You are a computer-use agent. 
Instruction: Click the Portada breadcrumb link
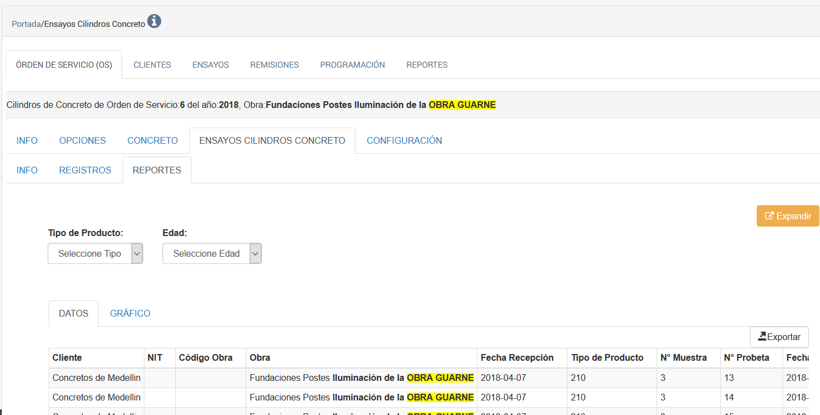tap(26, 24)
